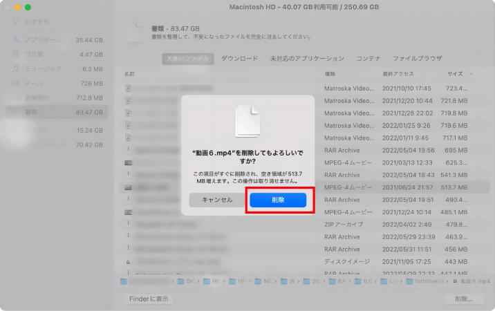
Task: Click the 721.8 MB size cell
Action: coord(454,101)
